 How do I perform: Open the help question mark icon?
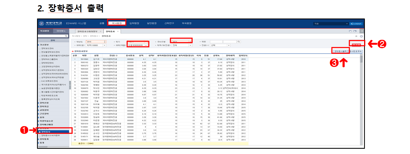click(361, 36)
